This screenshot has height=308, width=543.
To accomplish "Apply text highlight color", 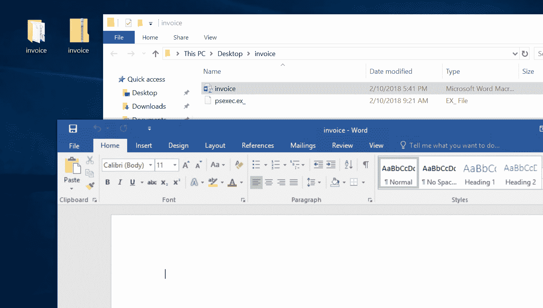I will (x=213, y=182).
